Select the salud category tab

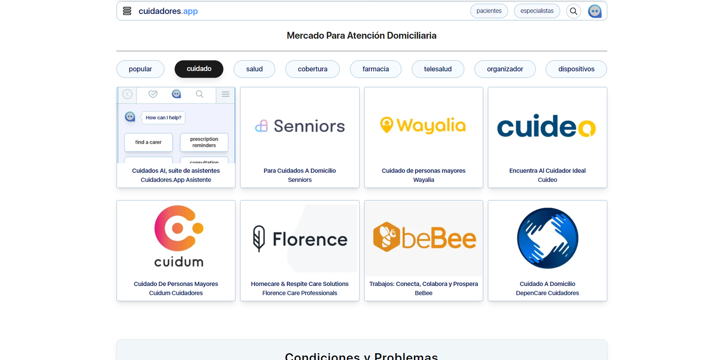(x=254, y=69)
